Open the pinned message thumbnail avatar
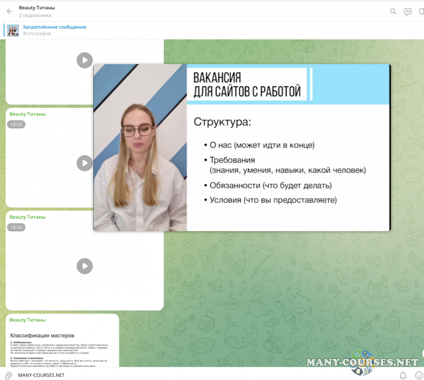Viewport: 424px width, 380px height. click(x=13, y=30)
